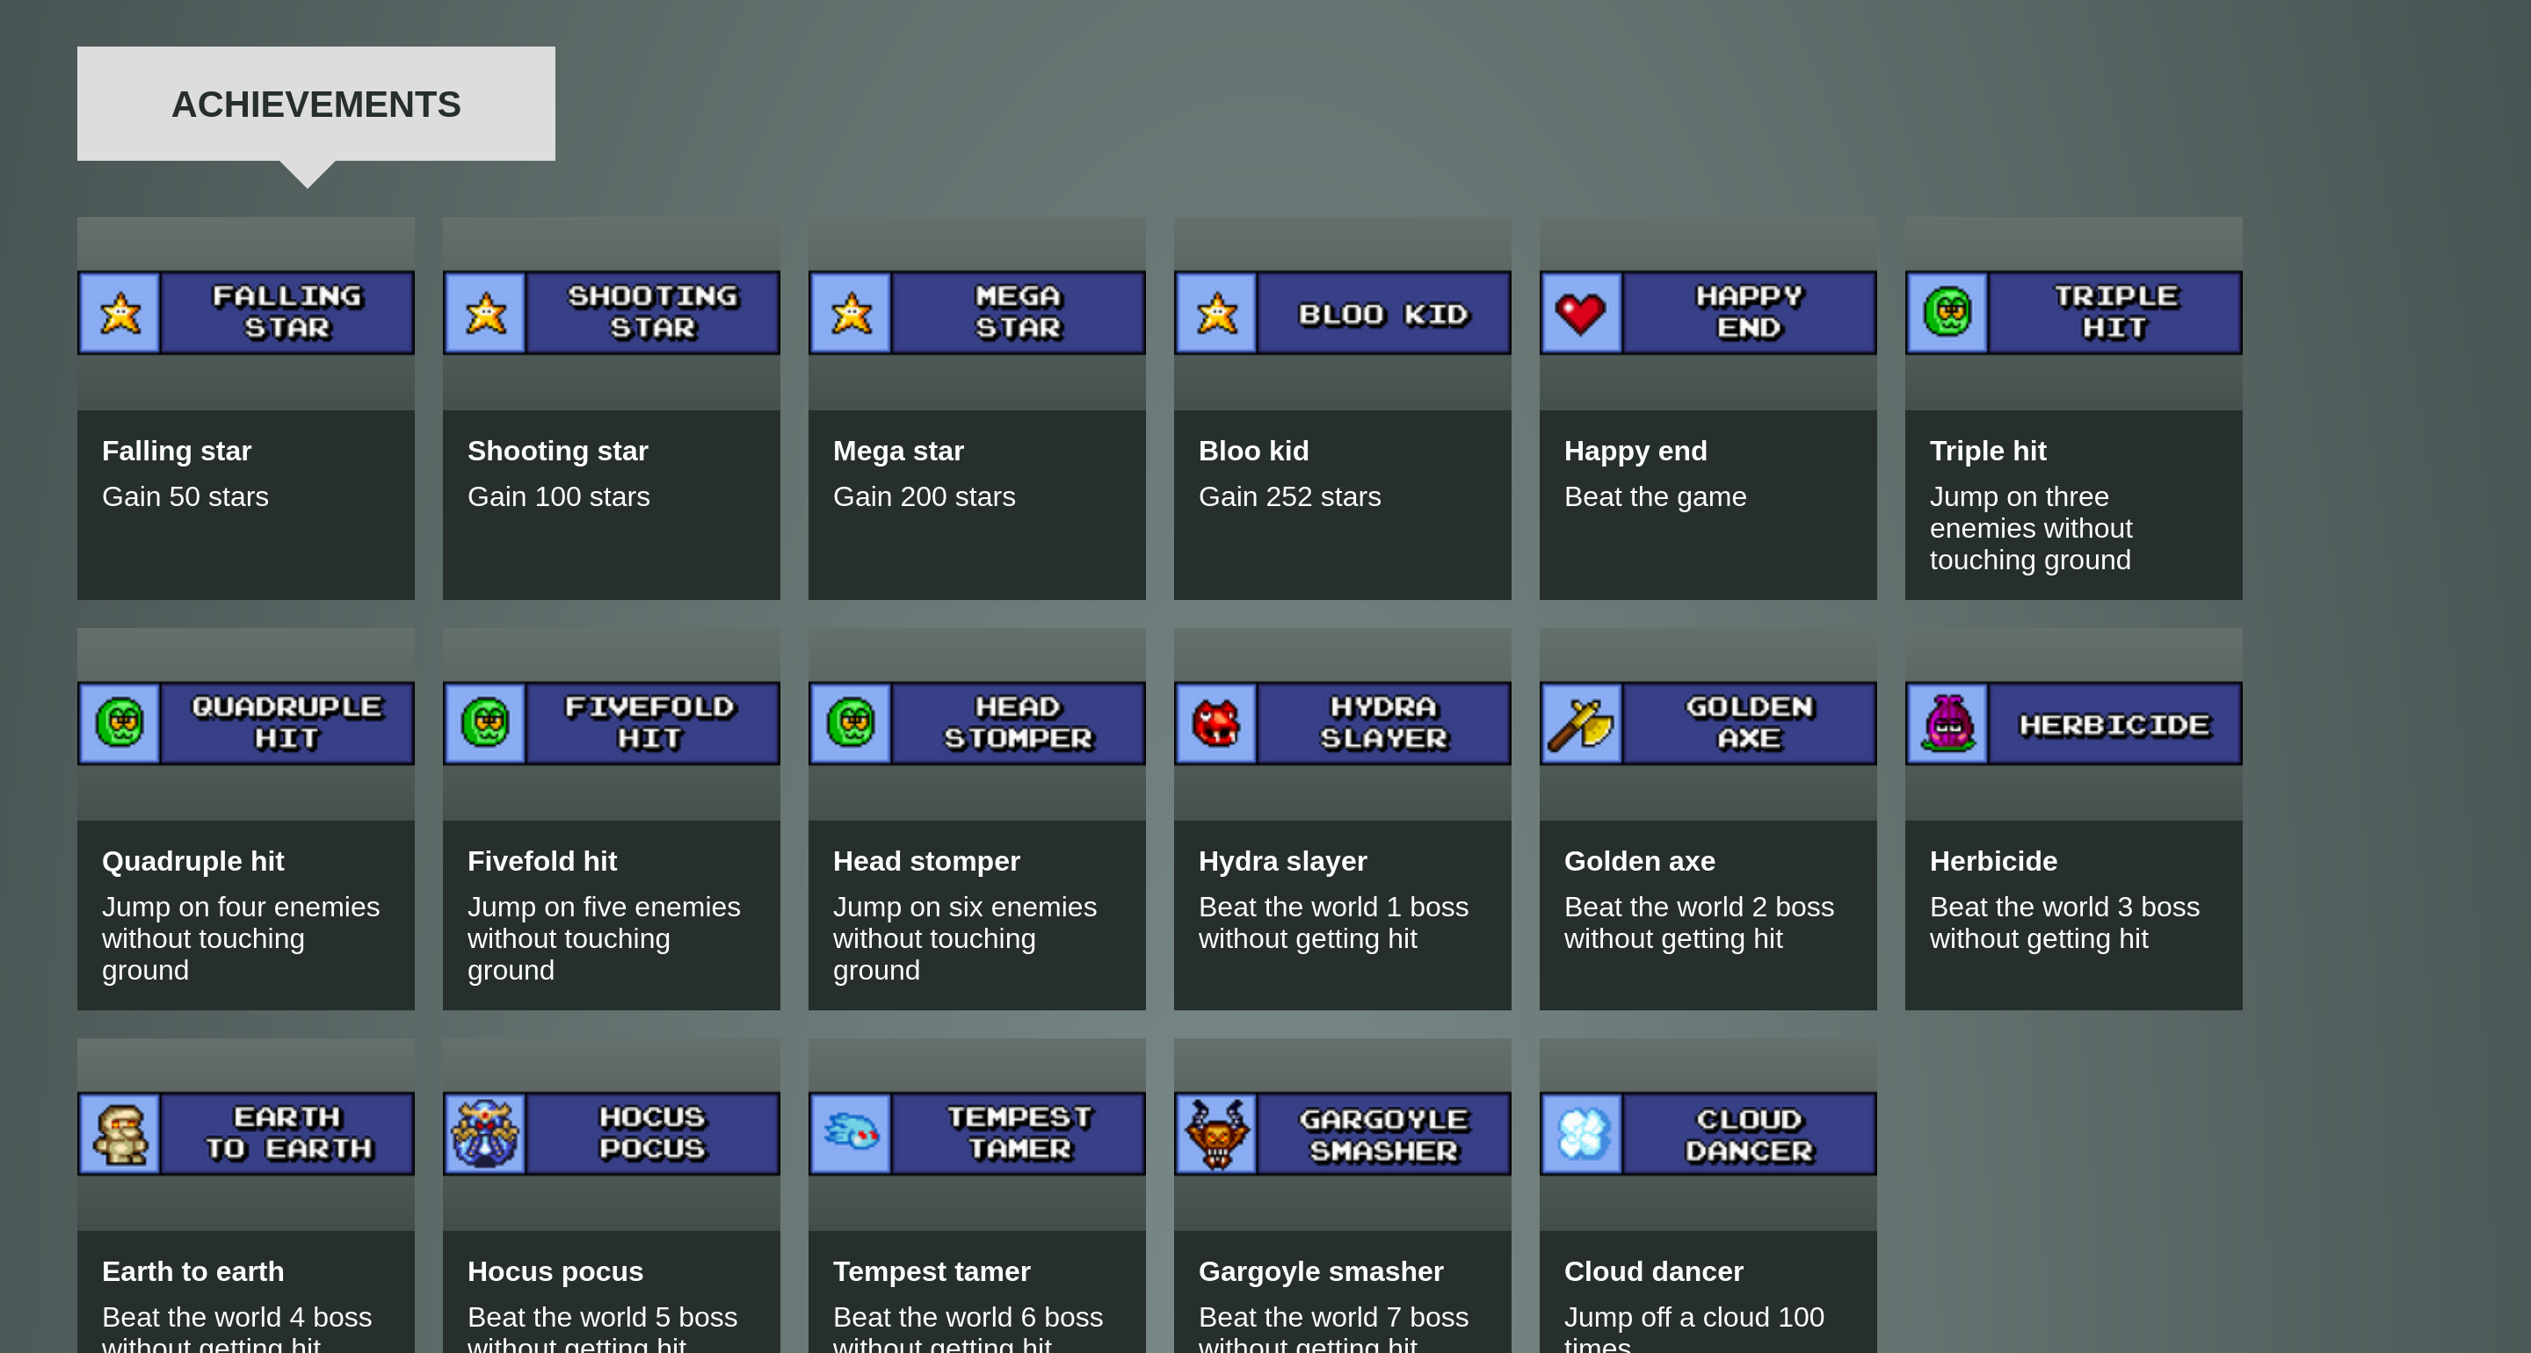
Task: Select the HEAD STOMPER pixel banner
Action: tap(976, 723)
